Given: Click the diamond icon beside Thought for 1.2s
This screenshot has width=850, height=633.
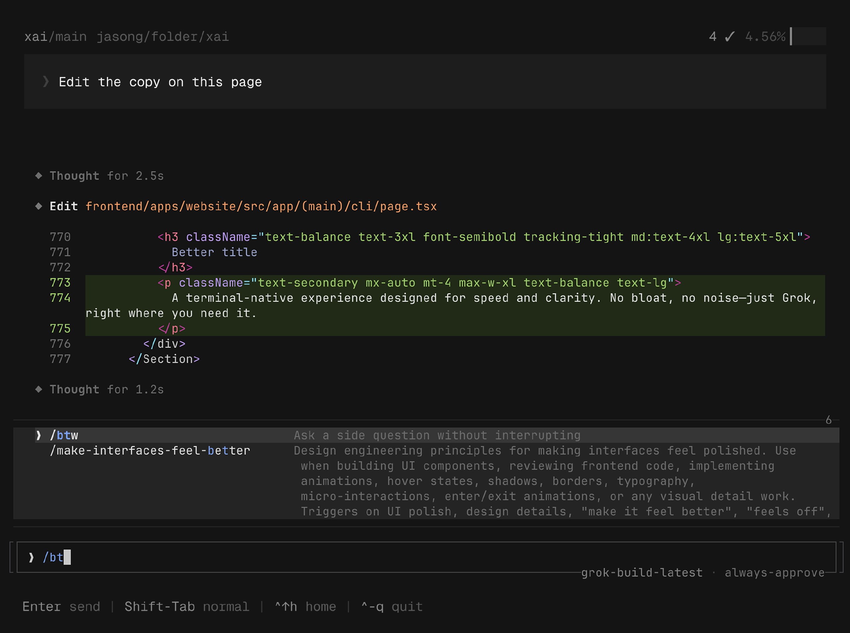Looking at the screenshot, I should click(x=39, y=389).
